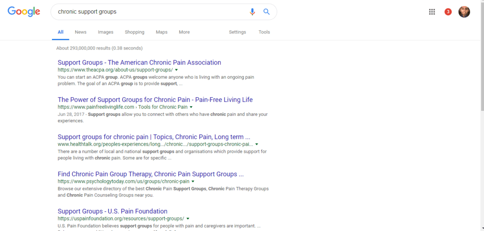Expand dropdown arrow next to theacpa.org URL
Screen dimensions: 484x231
[x=177, y=70]
